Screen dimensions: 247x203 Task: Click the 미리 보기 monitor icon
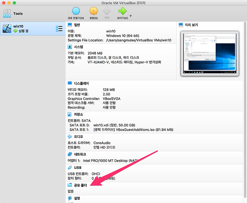tap(181, 25)
